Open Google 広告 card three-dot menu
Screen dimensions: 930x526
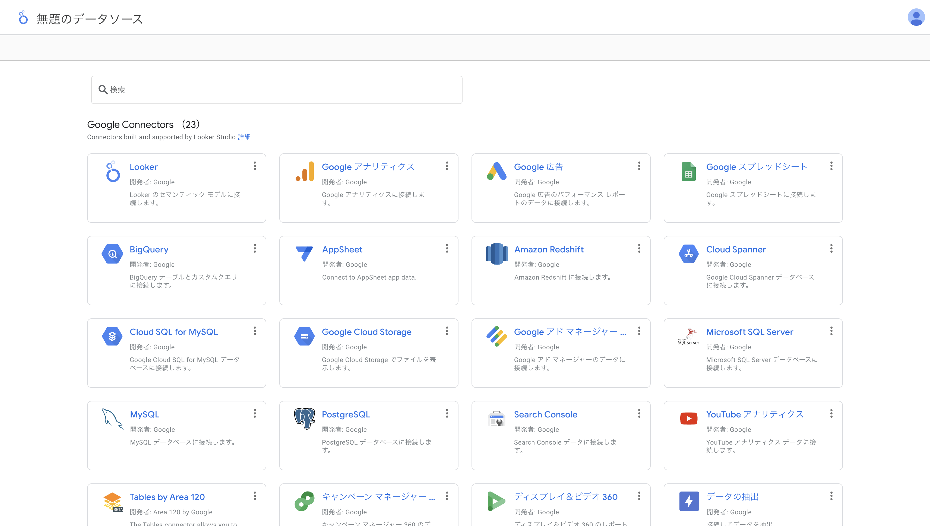tap(639, 166)
